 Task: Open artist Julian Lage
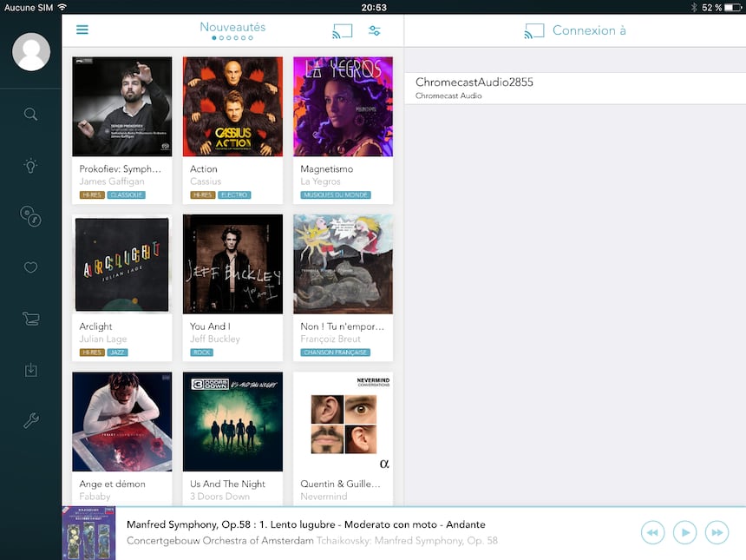point(103,339)
